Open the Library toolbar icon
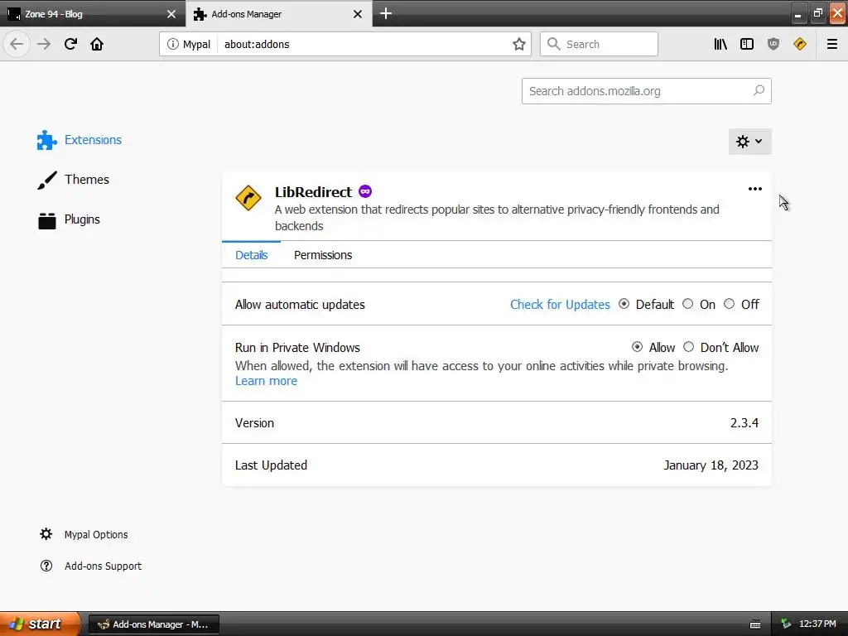 click(720, 45)
